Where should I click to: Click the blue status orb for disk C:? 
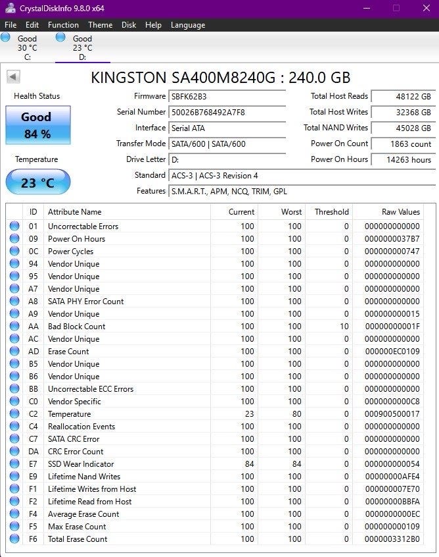[x=5, y=37]
